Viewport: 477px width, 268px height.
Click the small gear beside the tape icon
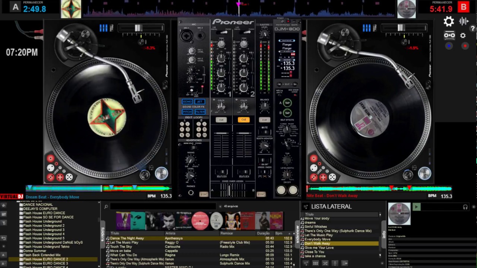tap(463, 35)
